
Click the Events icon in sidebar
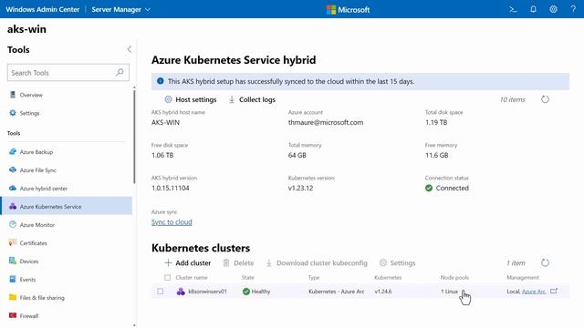[x=13, y=279]
